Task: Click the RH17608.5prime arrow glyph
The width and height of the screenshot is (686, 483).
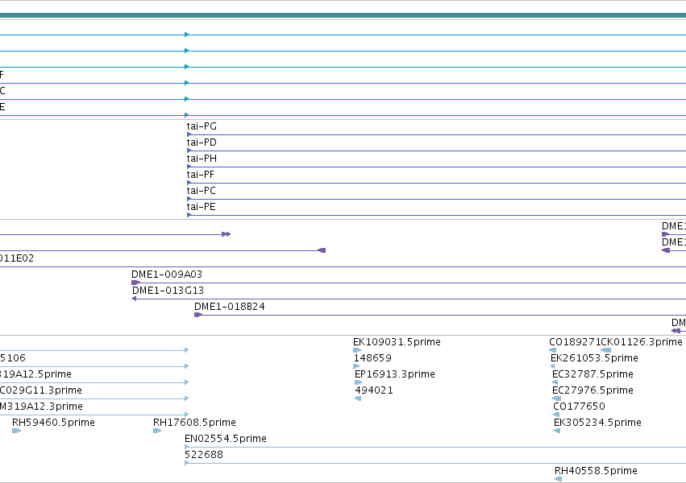Action: pos(157,431)
